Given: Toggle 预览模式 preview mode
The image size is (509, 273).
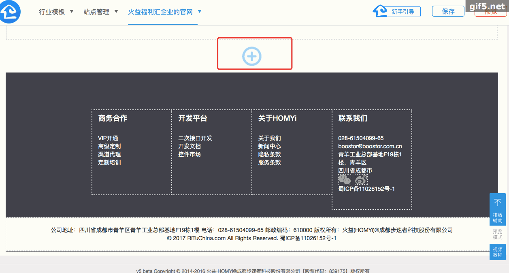Looking at the screenshot, I should (x=498, y=235).
